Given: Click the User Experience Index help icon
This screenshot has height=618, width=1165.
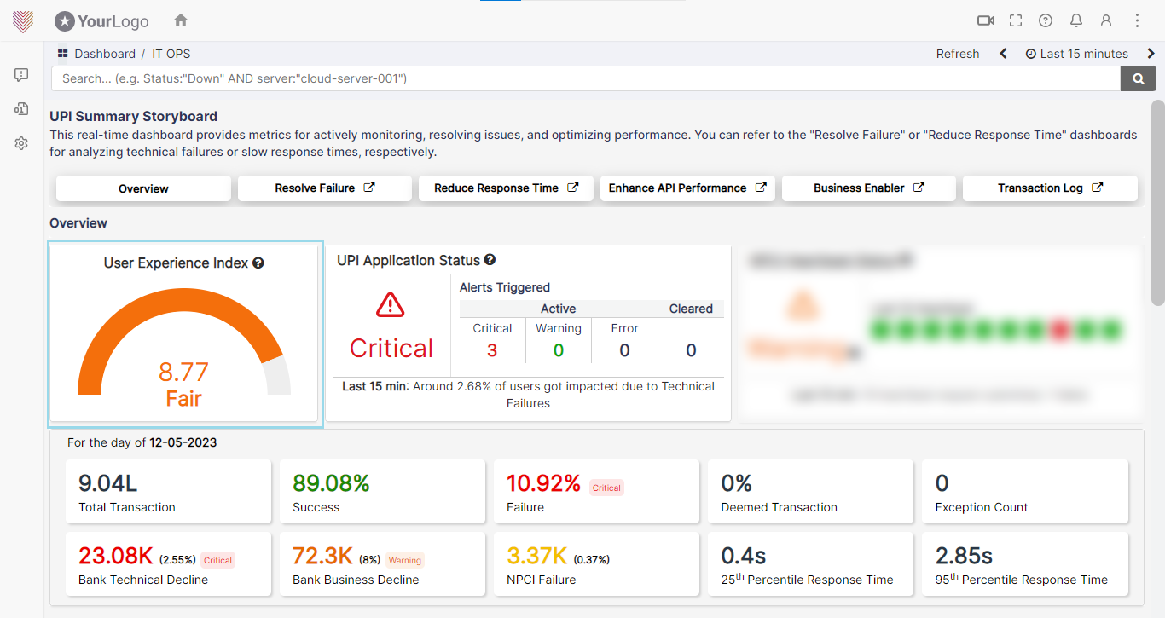Looking at the screenshot, I should (258, 263).
